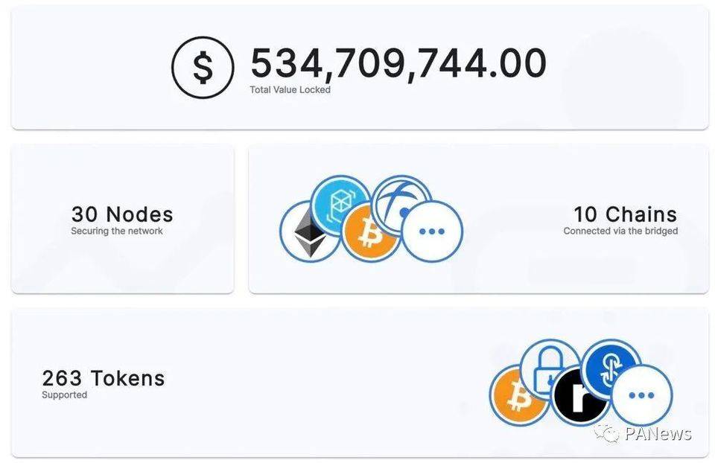Screen dimensions: 715x463
Task: Open the 263 Tokens heading
Action: click(103, 378)
